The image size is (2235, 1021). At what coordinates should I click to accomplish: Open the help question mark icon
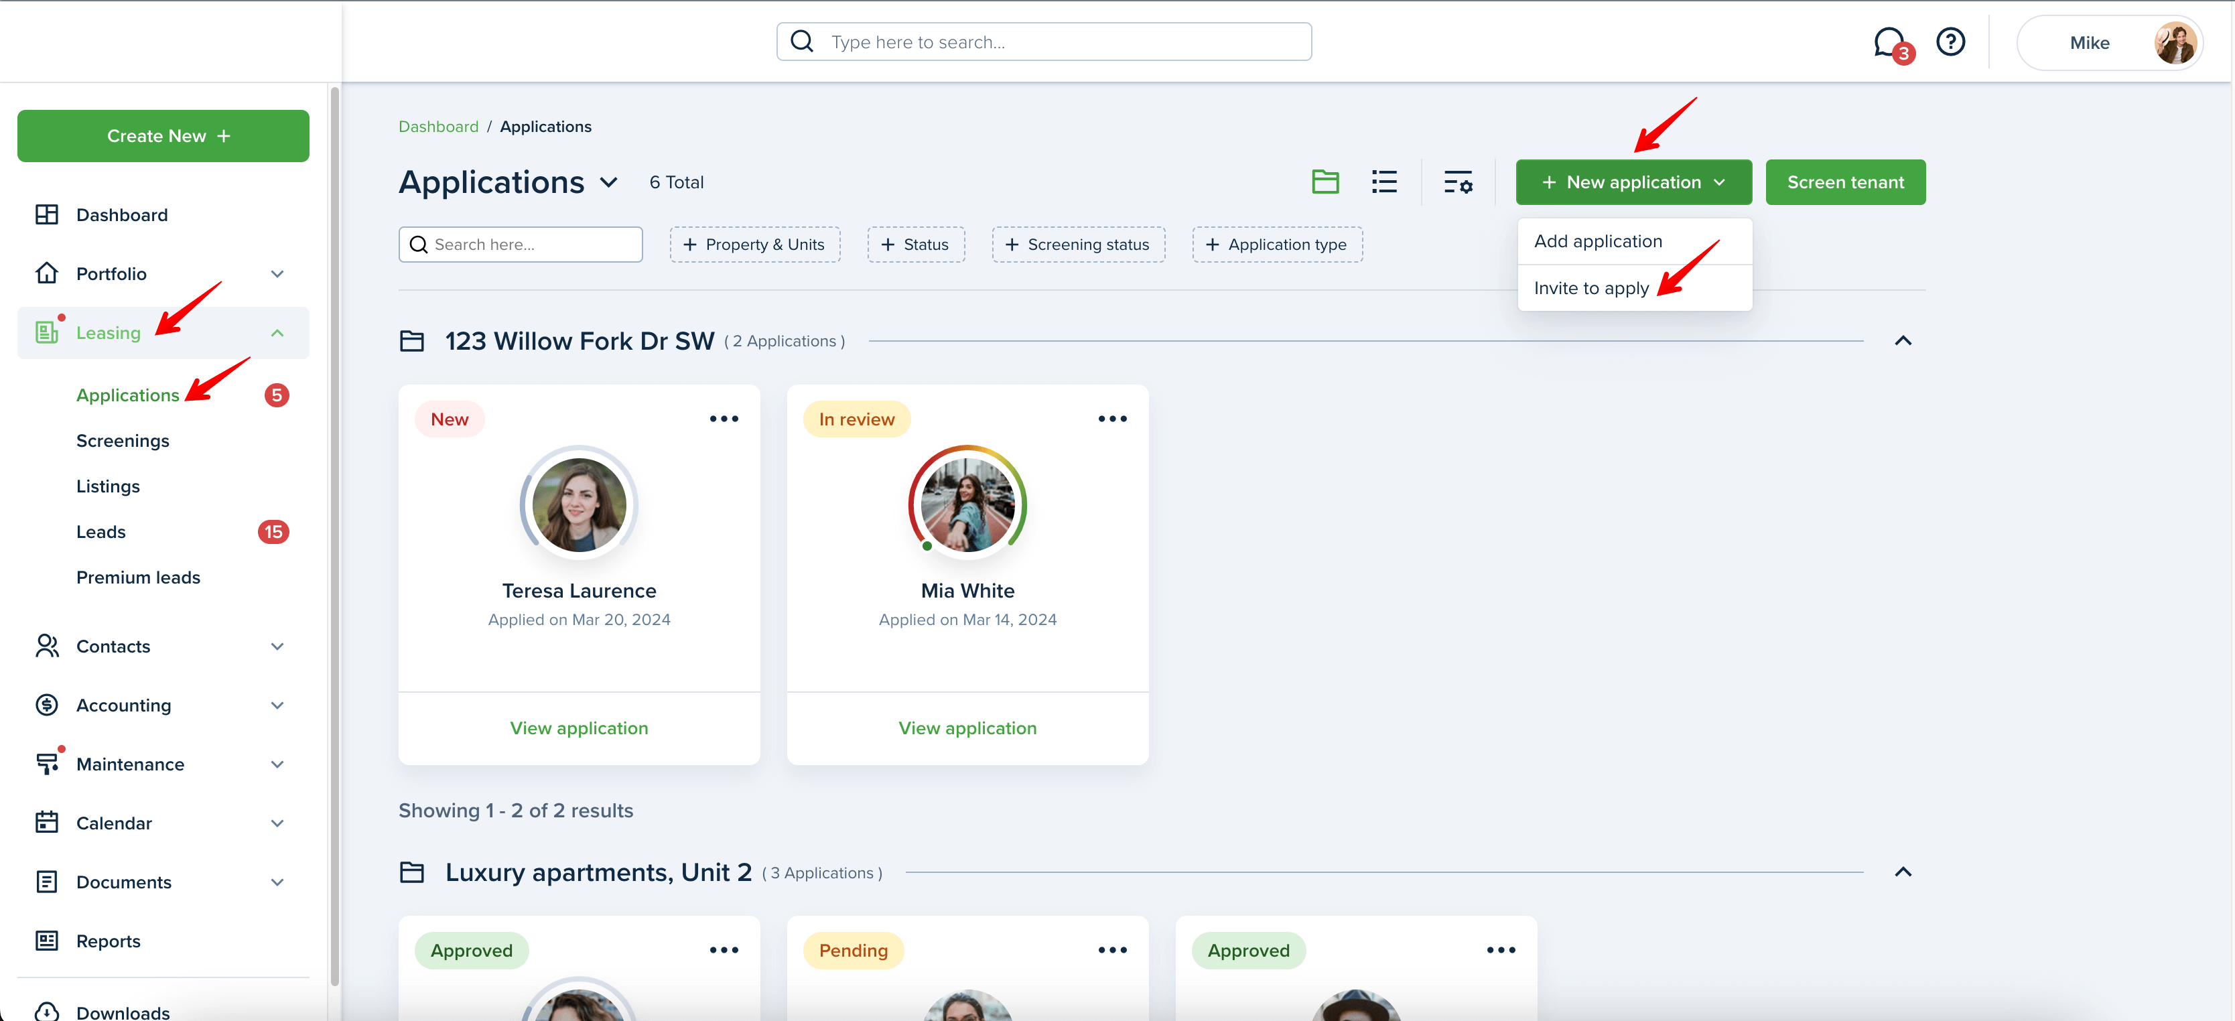click(1950, 42)
